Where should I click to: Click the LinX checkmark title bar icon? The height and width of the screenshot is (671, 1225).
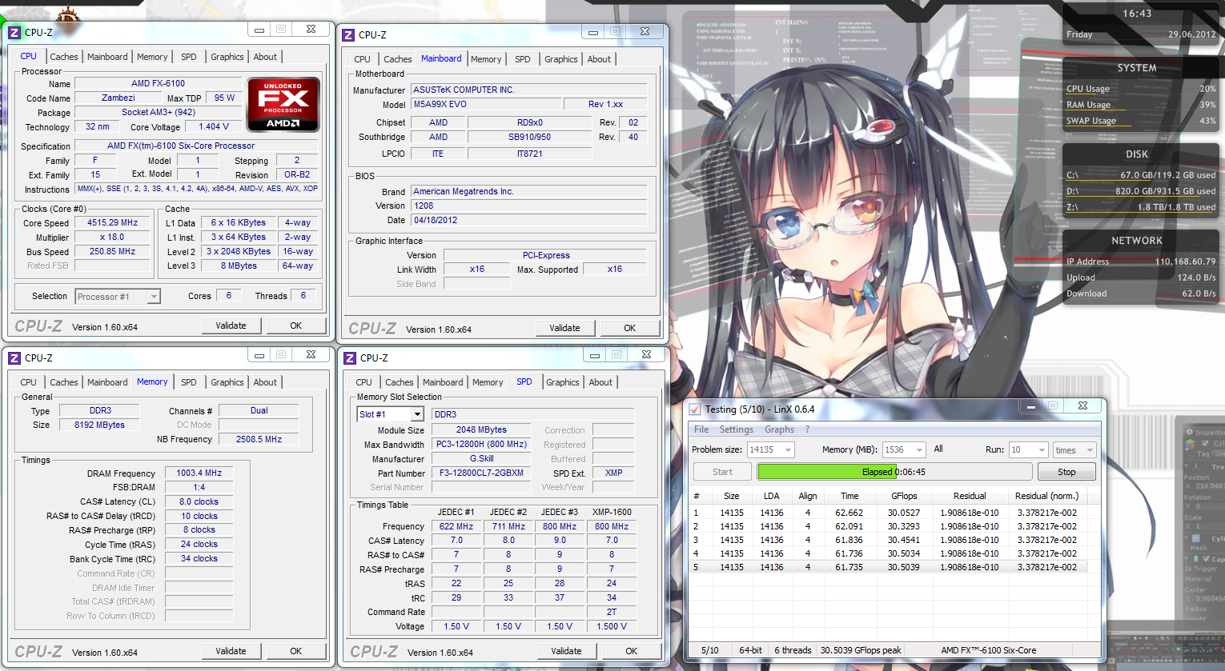pos(695,409)
